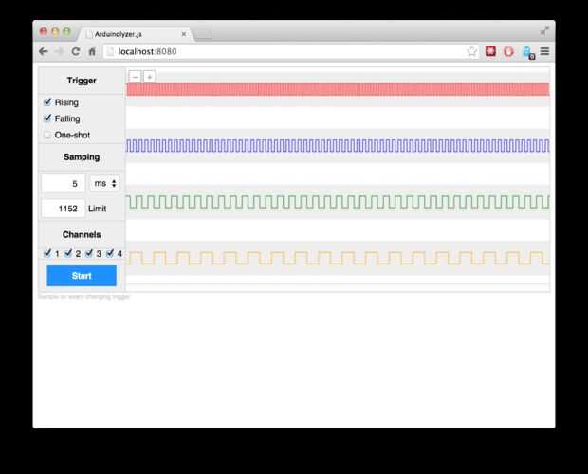Click the green channel waveform
The width and height of the screenshot is (588, 474).
338,202
